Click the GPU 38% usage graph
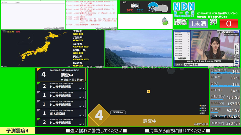241x135 pixels. [x=225, y=84]
